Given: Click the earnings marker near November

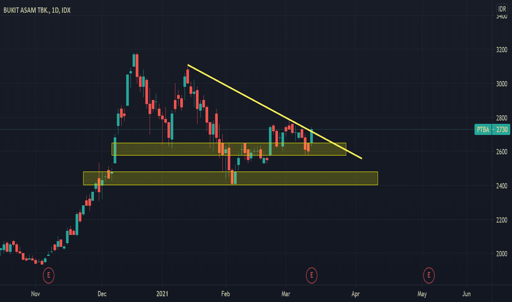Looking at the screenshot, I should (49, 275).
